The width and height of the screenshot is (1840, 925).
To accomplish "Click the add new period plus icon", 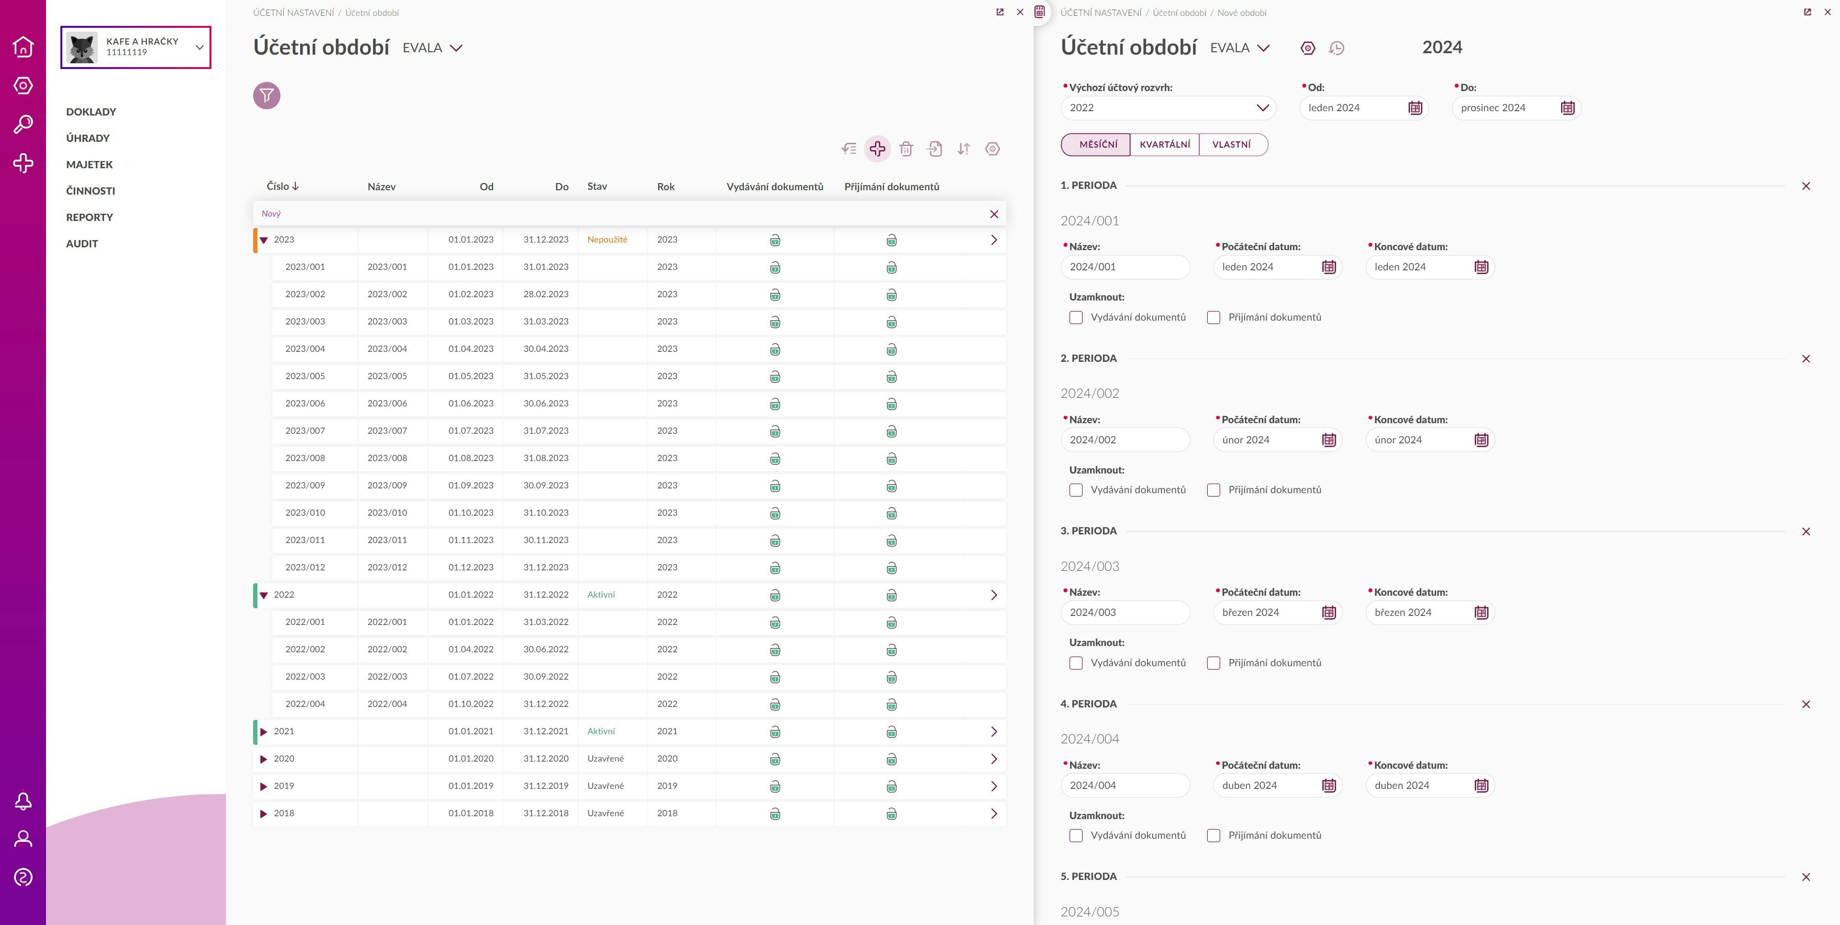I will pos(877,149).
